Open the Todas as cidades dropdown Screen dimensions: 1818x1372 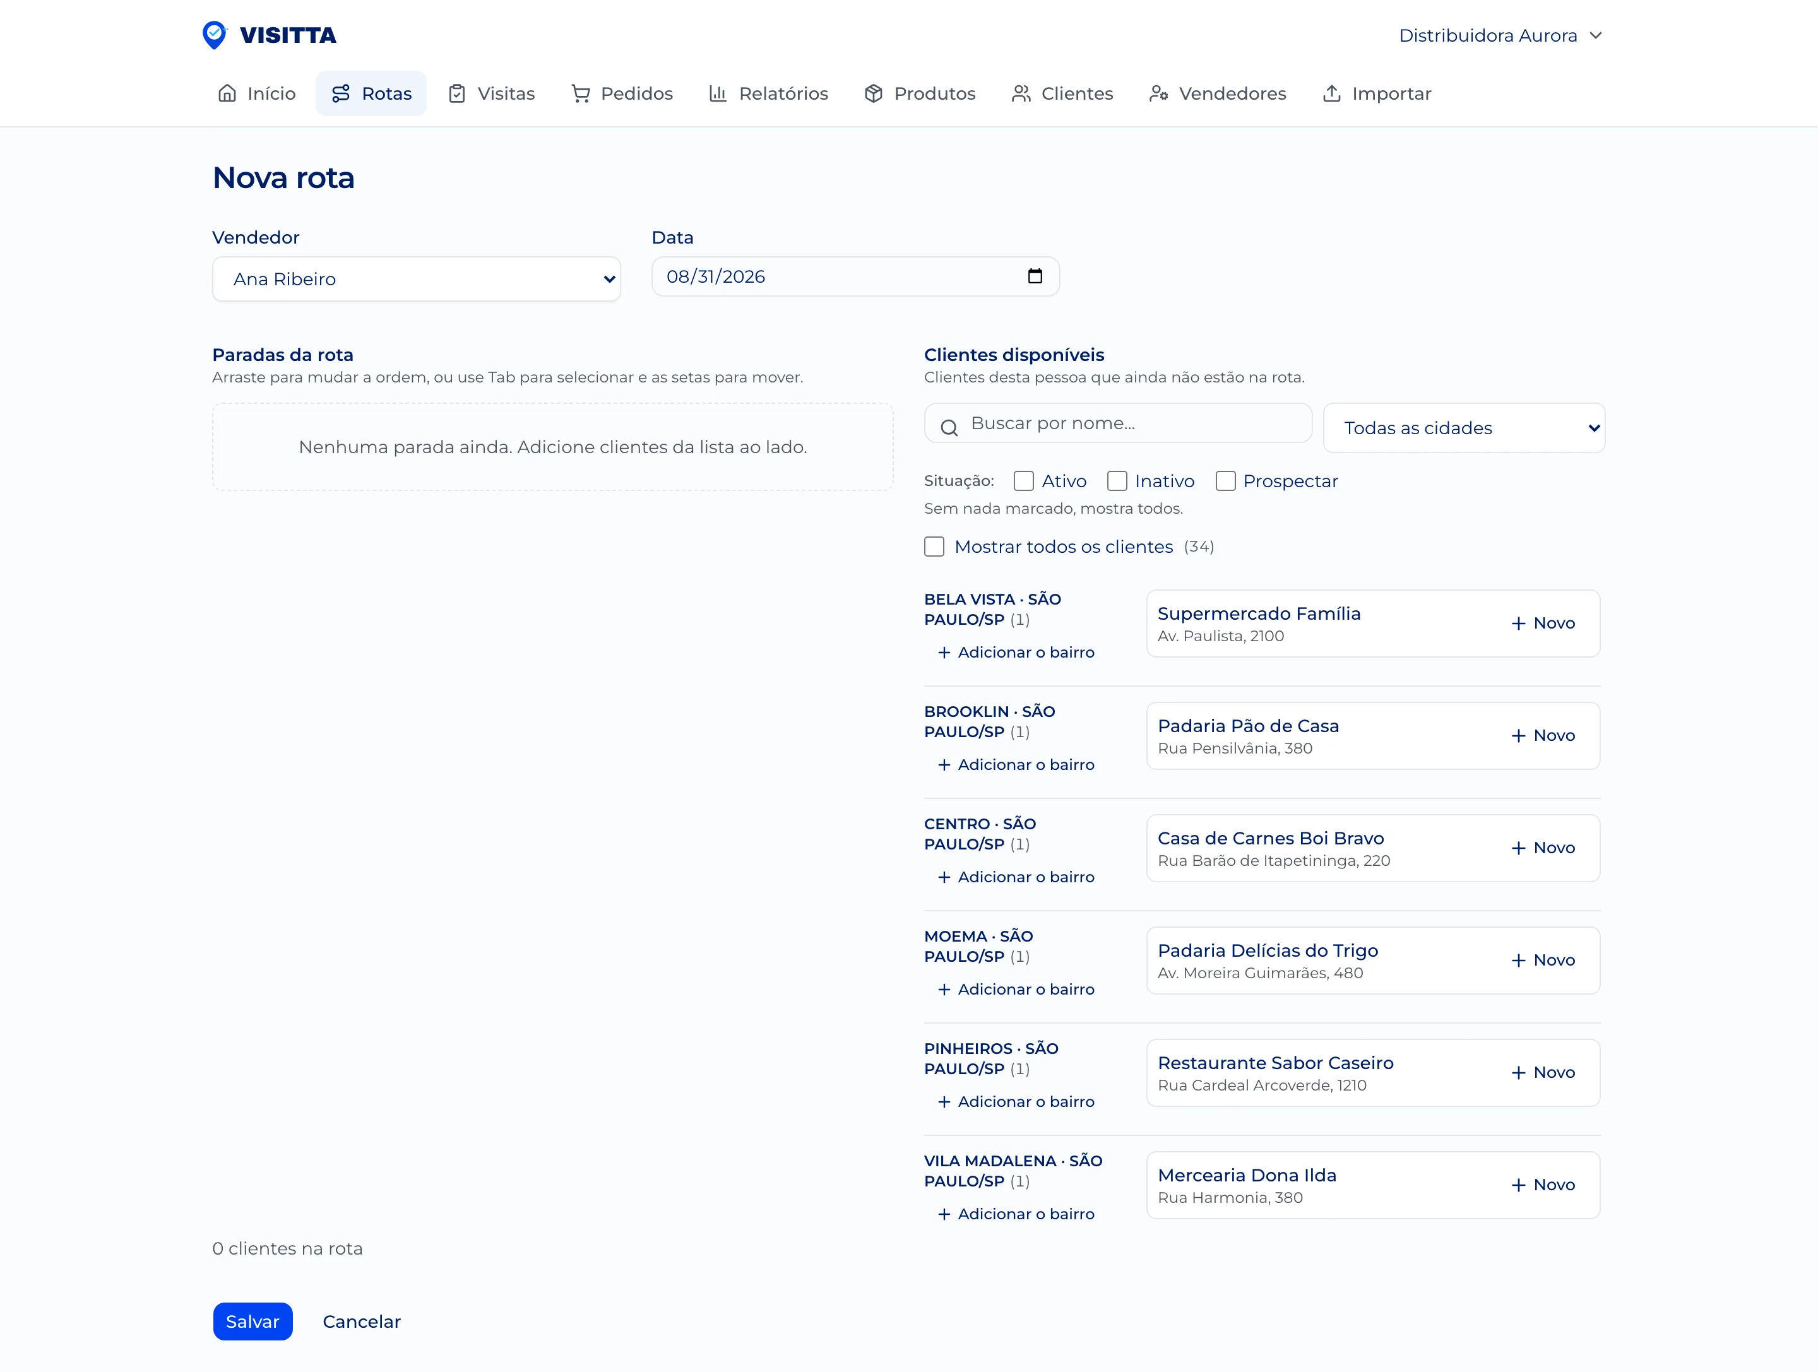(x=1464, y=428)
